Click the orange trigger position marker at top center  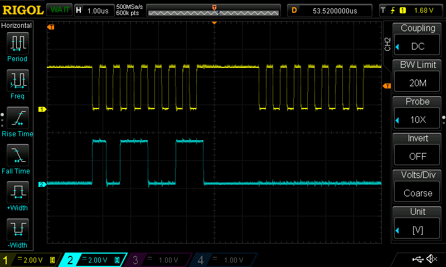click(215, 23)
